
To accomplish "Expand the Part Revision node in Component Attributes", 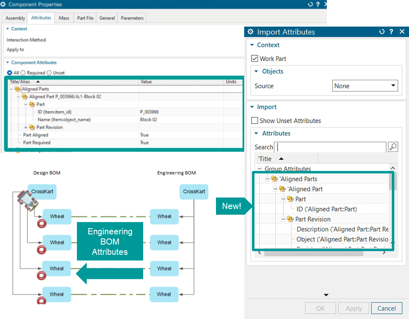I will pos(26,127).
